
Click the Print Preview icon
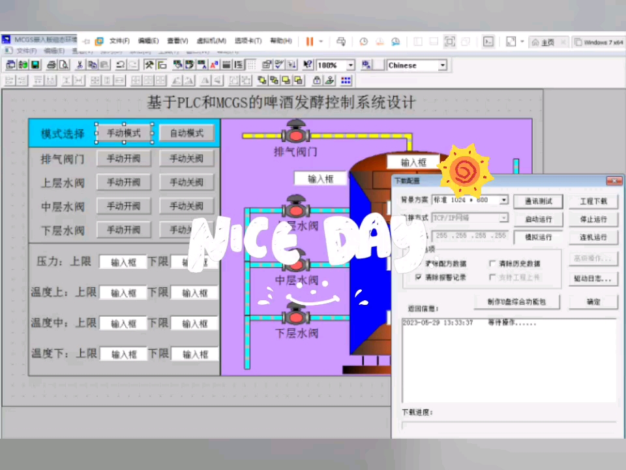pyautogui.click(x=63, y=65)
